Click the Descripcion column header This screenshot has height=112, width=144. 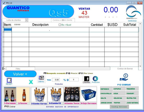(x=40, y=25)
